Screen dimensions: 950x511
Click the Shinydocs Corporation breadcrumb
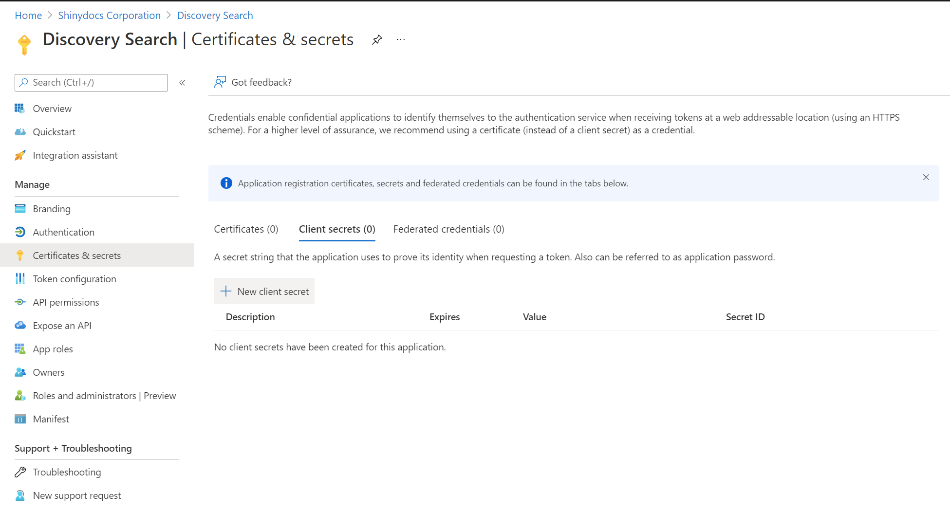(x=109, y=16)
